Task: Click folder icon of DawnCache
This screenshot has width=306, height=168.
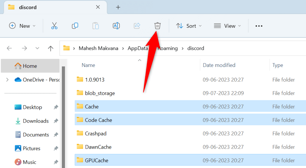Action: click(80, 146)
